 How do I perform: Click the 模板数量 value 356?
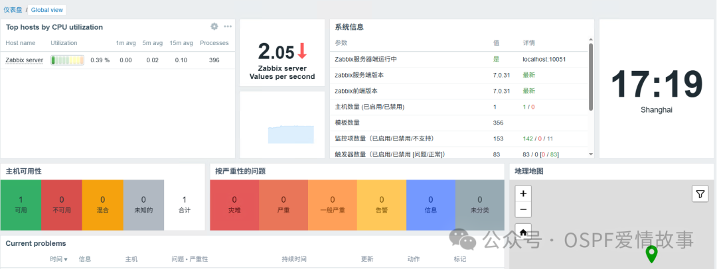pos(498,123)
